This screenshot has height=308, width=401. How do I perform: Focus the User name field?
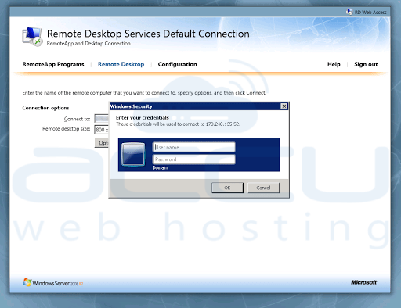[193, 147]
